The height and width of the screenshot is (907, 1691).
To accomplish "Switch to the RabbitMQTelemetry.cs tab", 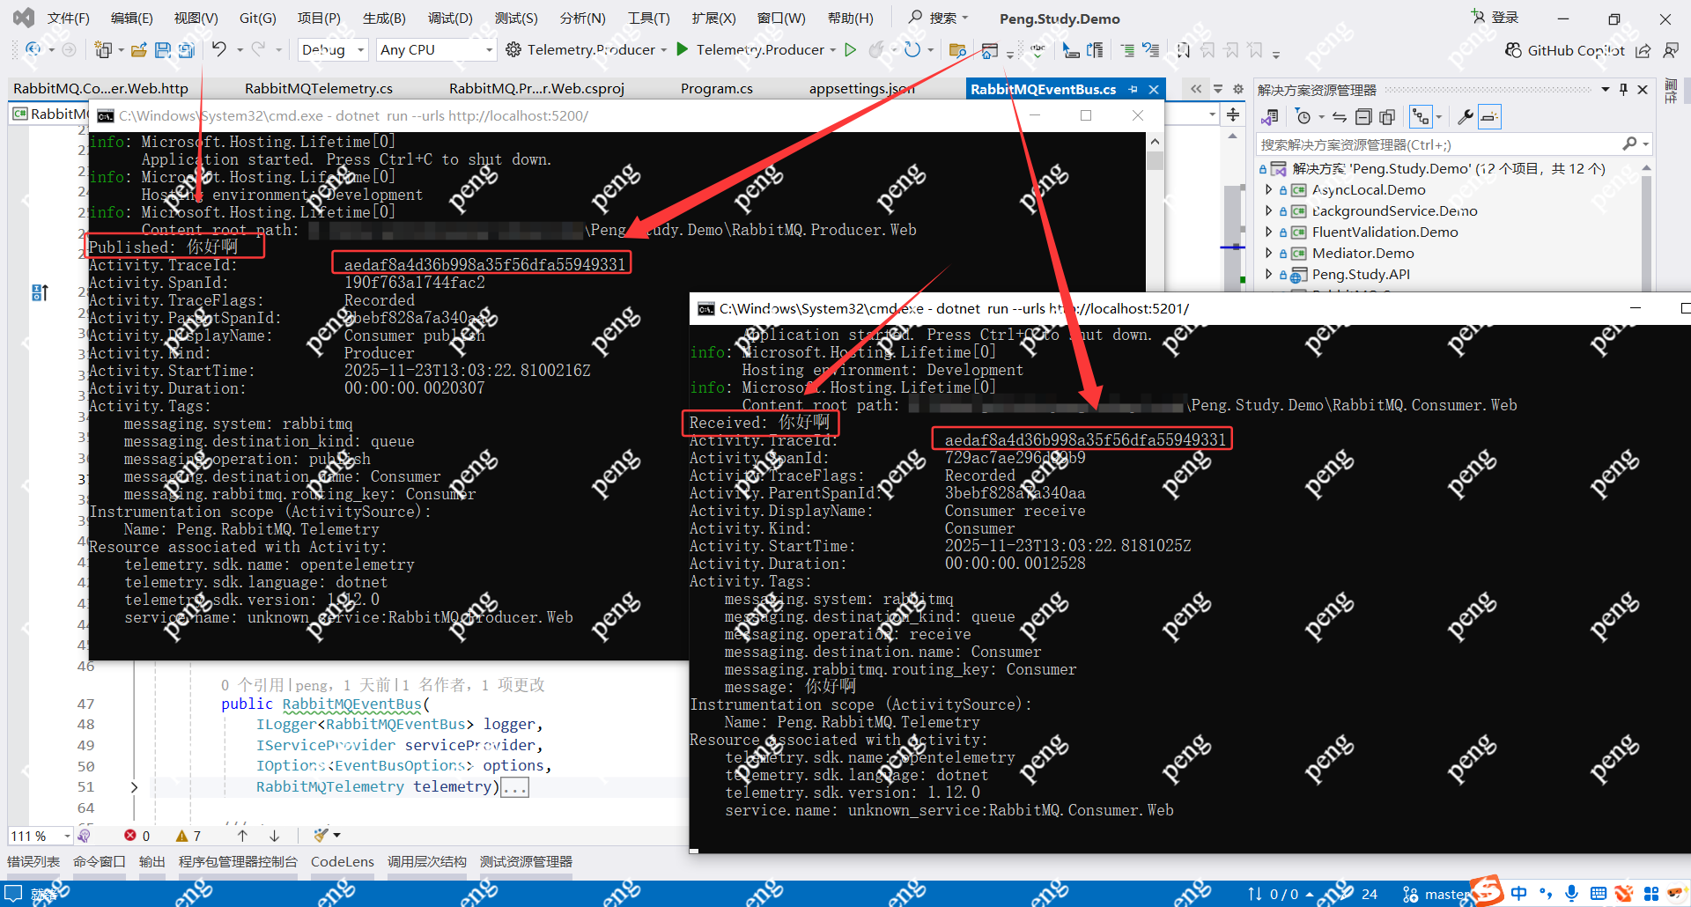I will [x=319, y=89].
